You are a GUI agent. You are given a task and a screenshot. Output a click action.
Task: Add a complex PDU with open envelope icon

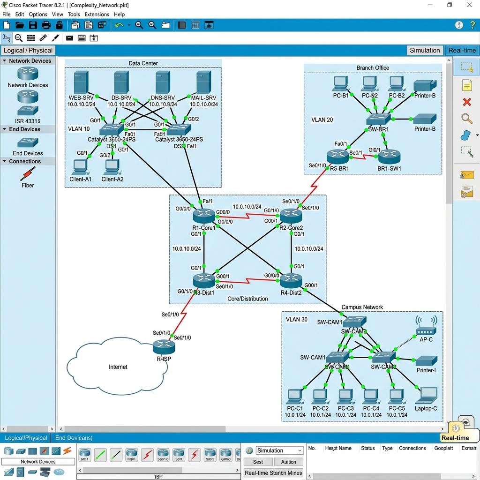(x=467, y=192)
